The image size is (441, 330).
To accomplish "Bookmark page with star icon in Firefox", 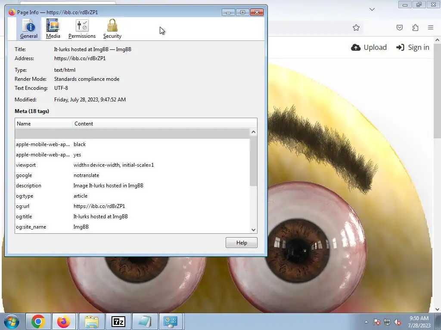I will (356, 27).
